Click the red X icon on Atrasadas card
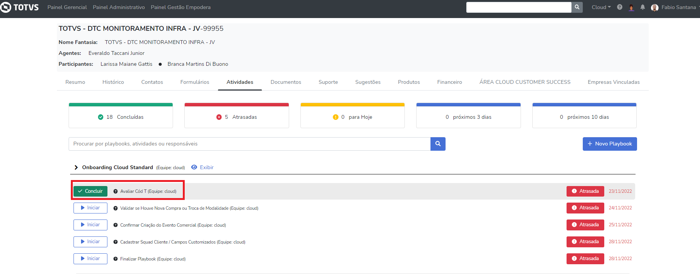Screen dimensions: 700x274 point(219,117)
